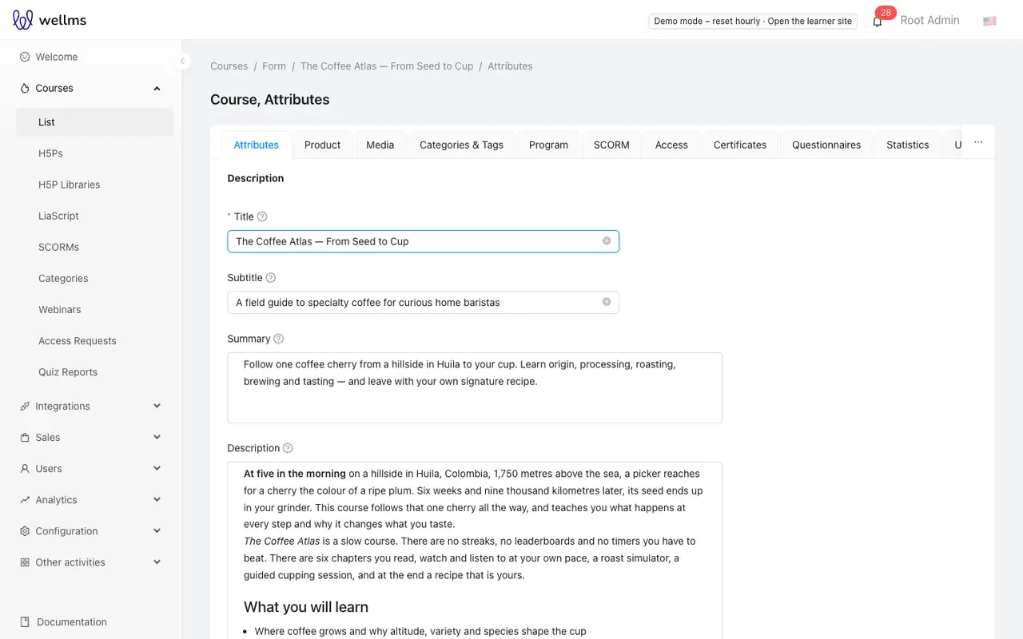The height and width of the screenshot is (639, 1023).
Task: Show more tabs via ellipsis button
Action: (978, 144)
